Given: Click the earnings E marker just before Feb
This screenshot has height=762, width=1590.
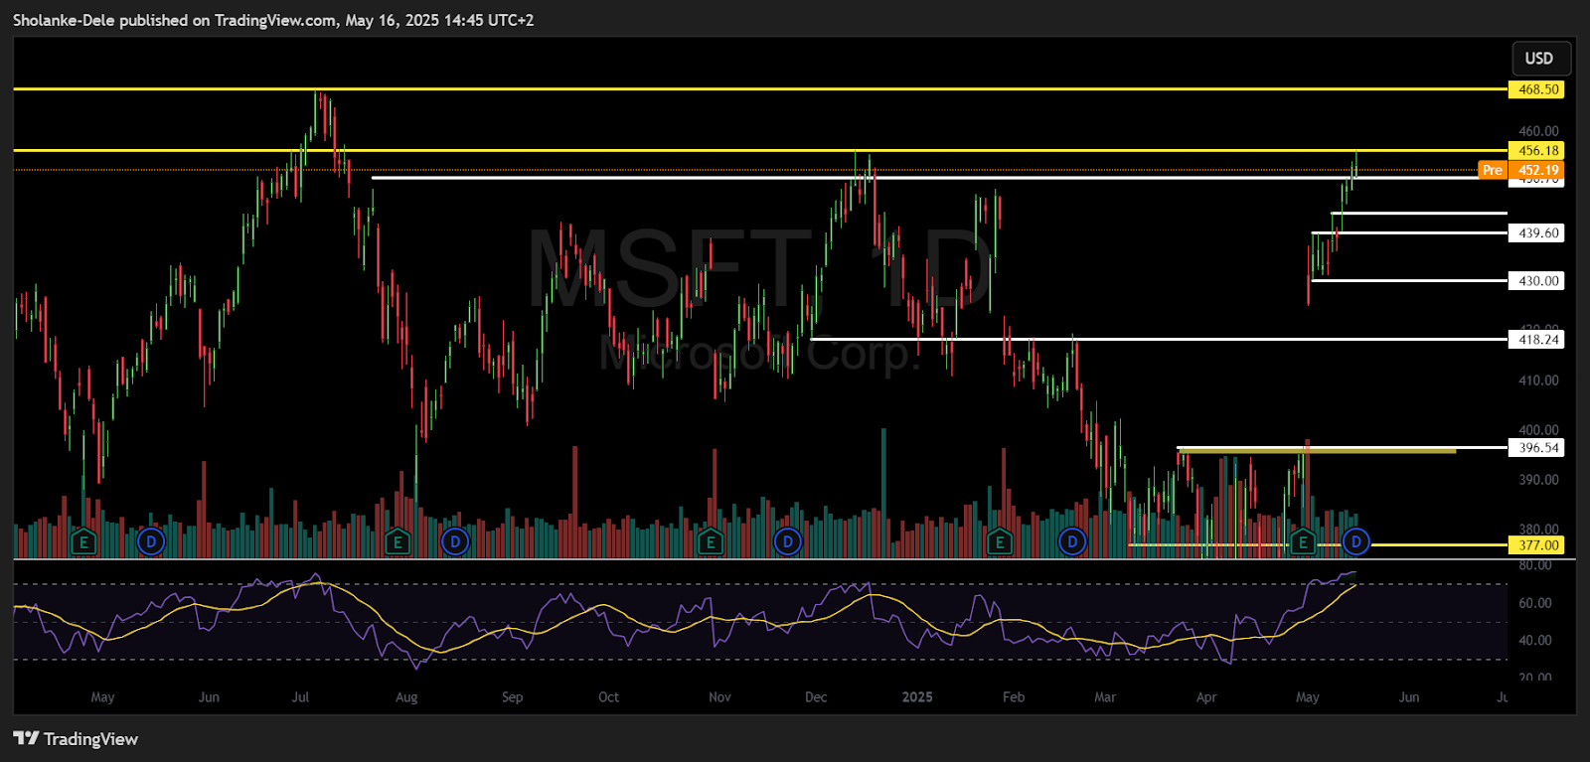Looking at the screenshot, I should point(1000,542).
